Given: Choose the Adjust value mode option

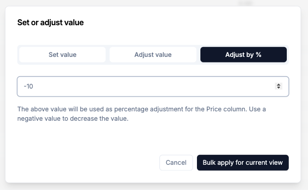Looking at the screenshot, I should click(x=153, y=54).
